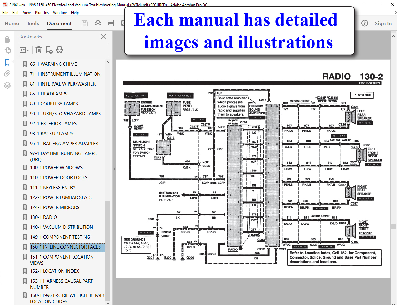Image resolution: width=397 pixels, height=305 pixels.
Task: Open bookmark 130-1 RADIO
Action: (x=43, y=217)
